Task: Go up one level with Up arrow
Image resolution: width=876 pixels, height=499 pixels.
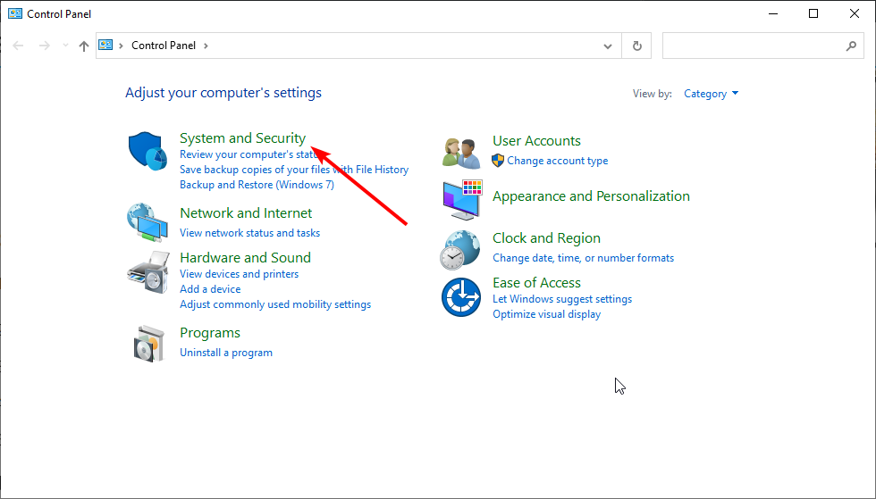Action: click(x=84, y=46)
